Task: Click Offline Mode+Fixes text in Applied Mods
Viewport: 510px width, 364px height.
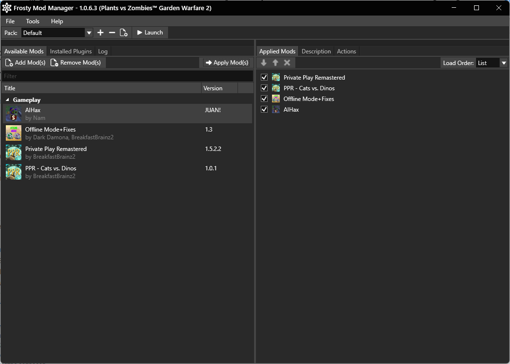Action: point(308,99)
